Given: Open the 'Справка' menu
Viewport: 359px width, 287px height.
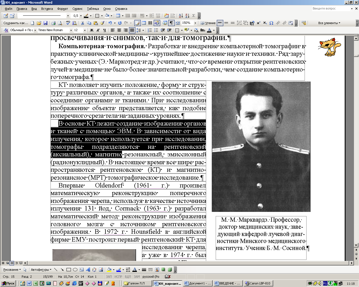Looking at the screenshot, I should 121,9.
